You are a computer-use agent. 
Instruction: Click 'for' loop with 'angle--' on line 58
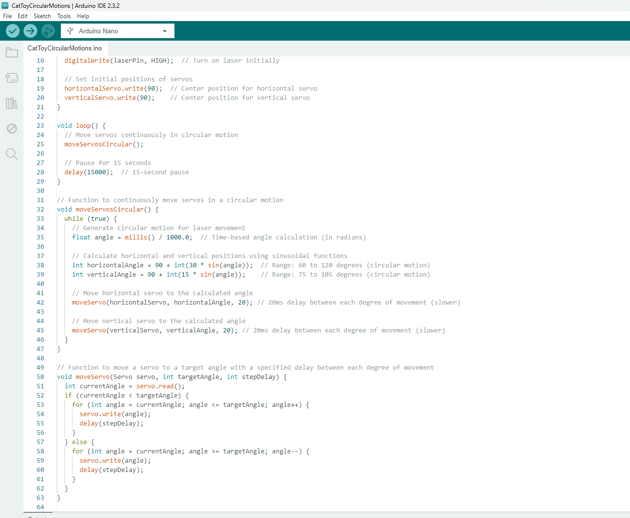[191, 451]
